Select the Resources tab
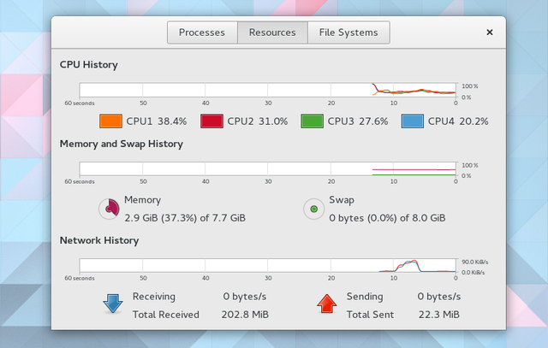Screen dimensions: 548x348 pos(272,32)
